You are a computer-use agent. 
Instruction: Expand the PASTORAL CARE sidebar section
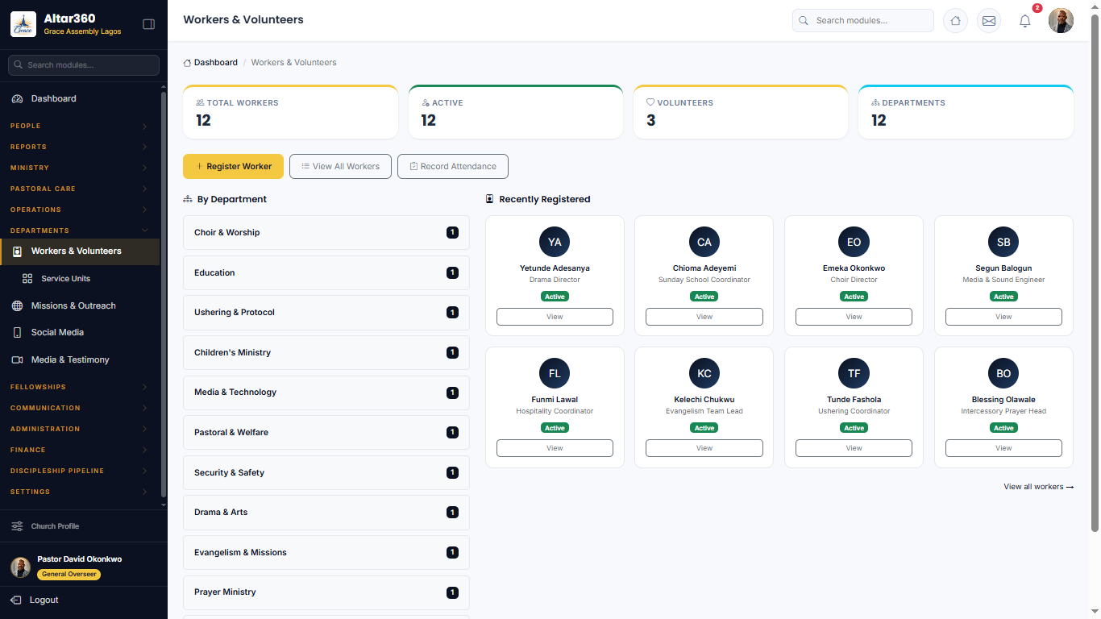[78, 189]
